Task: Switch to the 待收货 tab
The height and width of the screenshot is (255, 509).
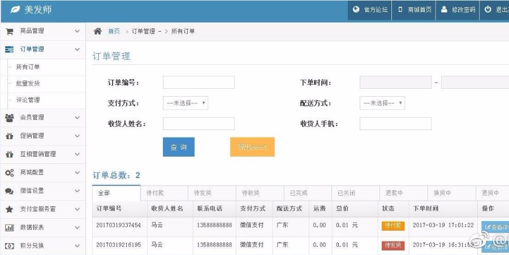Action: click(260, 193)
